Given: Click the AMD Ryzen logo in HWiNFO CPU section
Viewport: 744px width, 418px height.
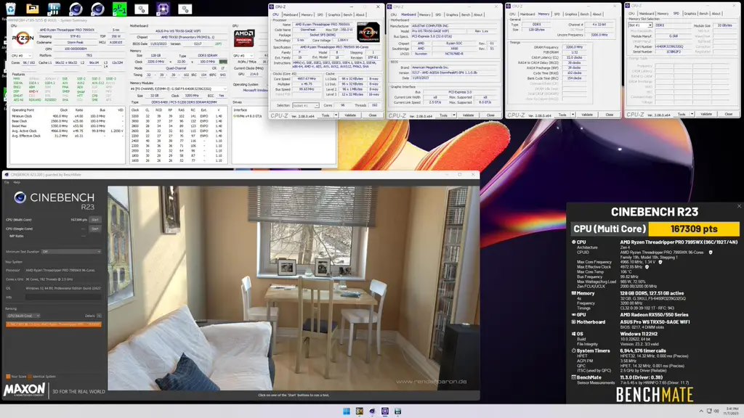Looking at the screenshot, I should [x=23, y=39].
